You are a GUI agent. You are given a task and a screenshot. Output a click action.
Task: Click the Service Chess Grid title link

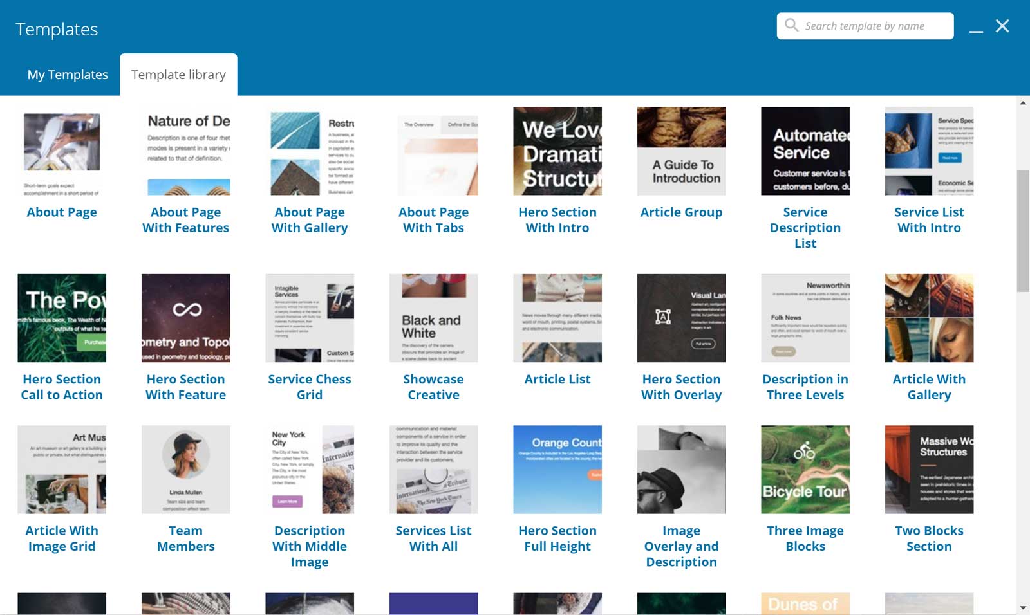point(310,387)
